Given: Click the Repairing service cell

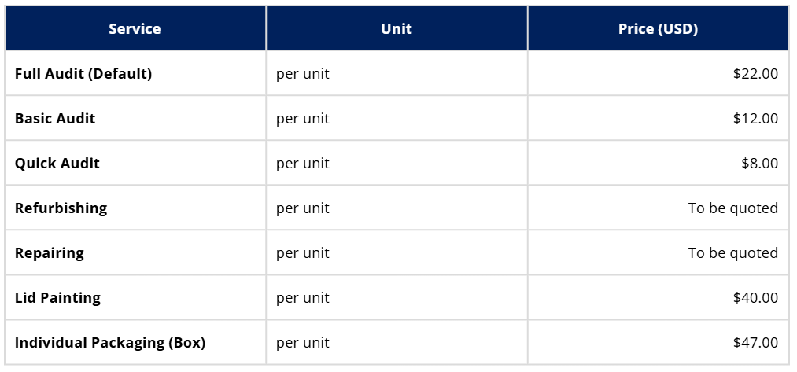Looking at the screenshot, I should click(50, 253).
